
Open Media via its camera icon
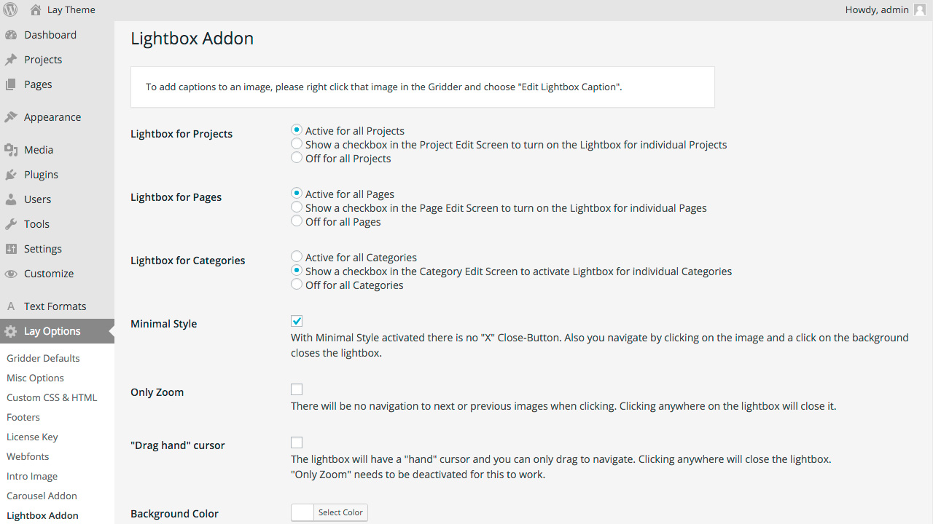(11, 150)
